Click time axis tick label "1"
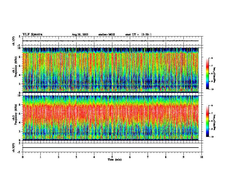Screen dimensions: 227x176 tap(40, 157)
